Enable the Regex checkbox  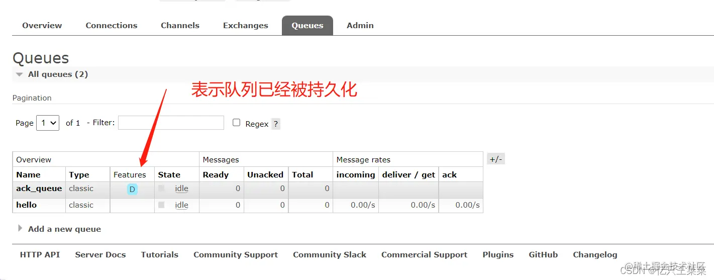click(236, 123)
